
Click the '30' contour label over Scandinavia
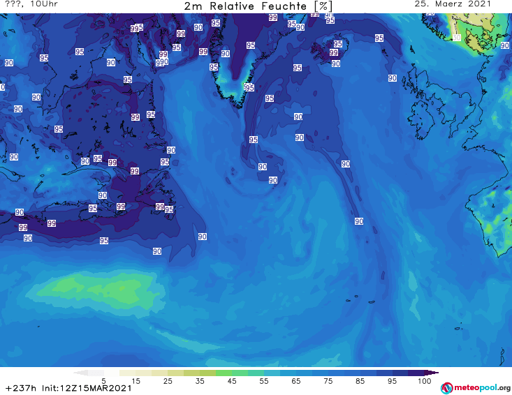(x=457, y=38)
